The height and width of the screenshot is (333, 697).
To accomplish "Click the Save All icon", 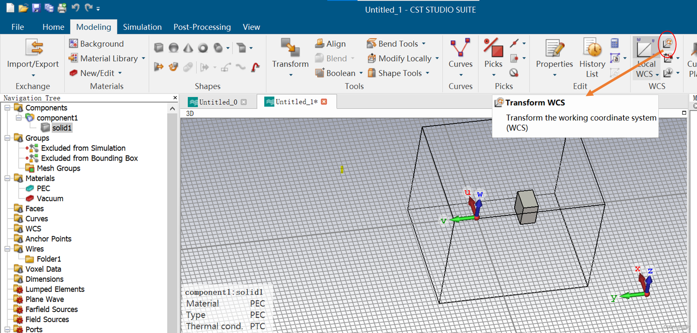I will coord(49,8).
